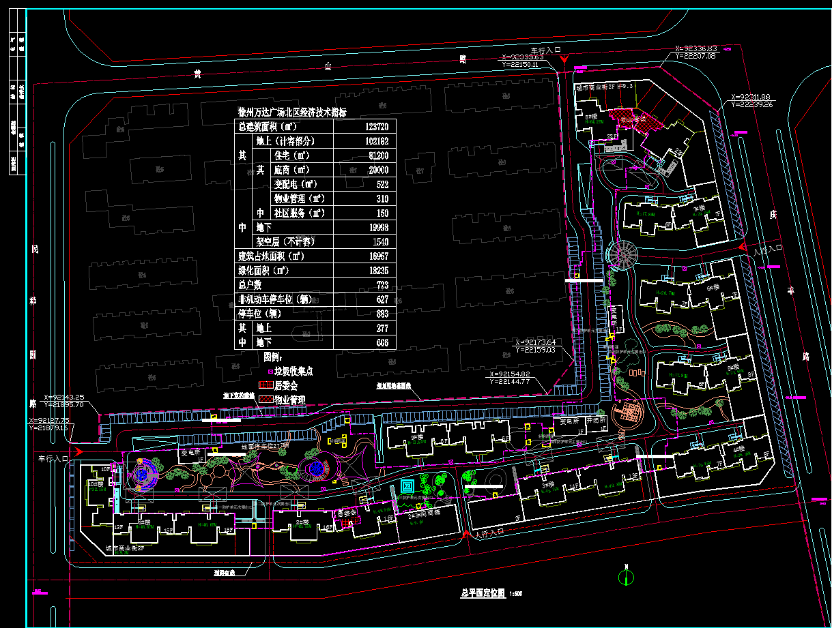Image resolution: width=832 pixels, height=628 pixels.
Task: Click the grey circular radial plaza
Action: click(621, 254)
